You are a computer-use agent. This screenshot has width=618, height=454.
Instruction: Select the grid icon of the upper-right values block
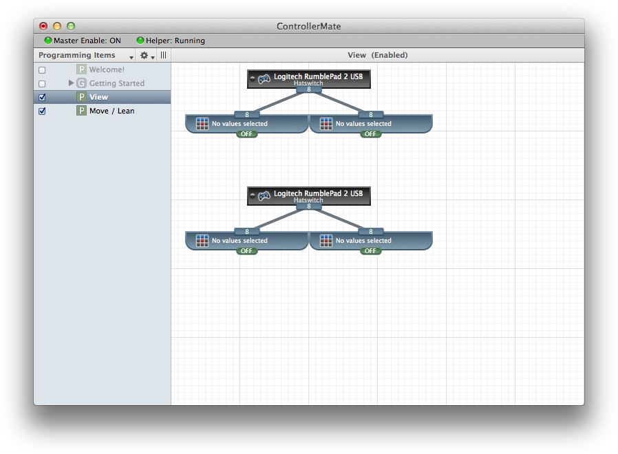click(x=326, y=124)
